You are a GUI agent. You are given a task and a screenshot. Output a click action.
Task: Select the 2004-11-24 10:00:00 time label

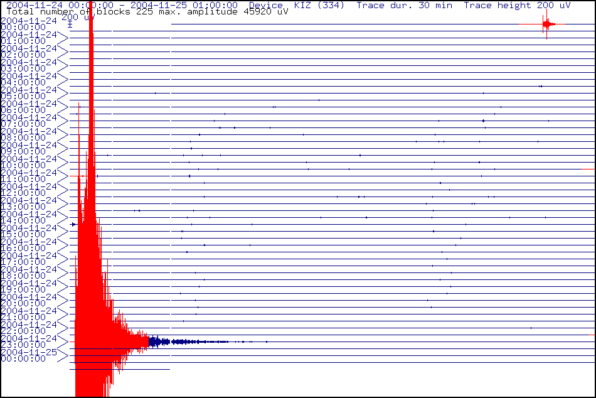29,162
